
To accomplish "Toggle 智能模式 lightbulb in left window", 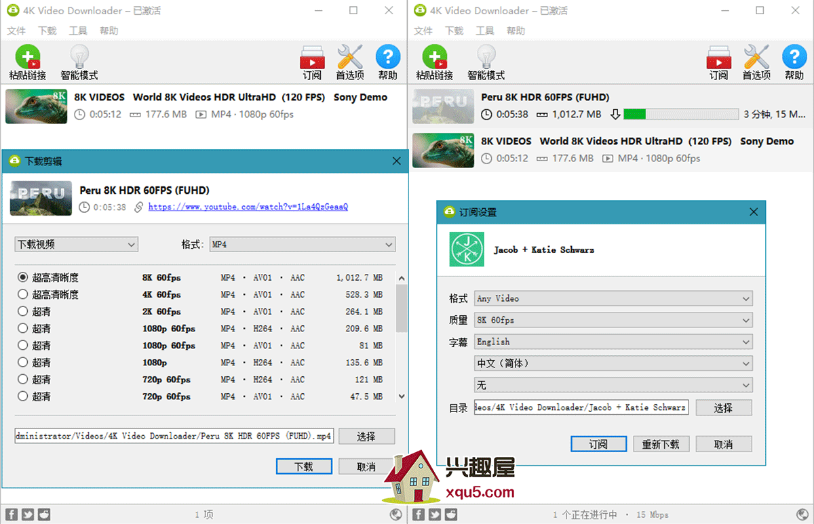I will coord(80,57).
